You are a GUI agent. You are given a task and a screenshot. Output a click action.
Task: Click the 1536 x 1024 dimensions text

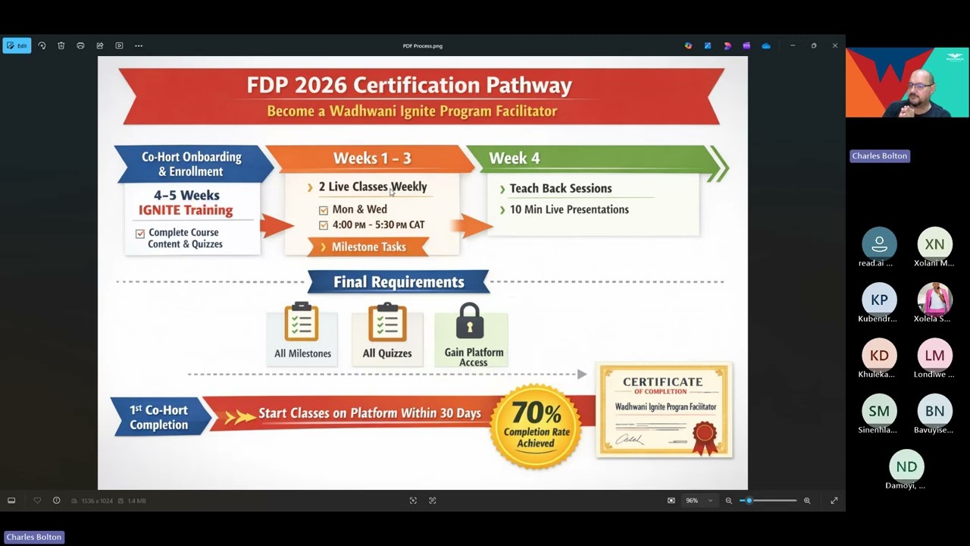(x=96, y=500)
